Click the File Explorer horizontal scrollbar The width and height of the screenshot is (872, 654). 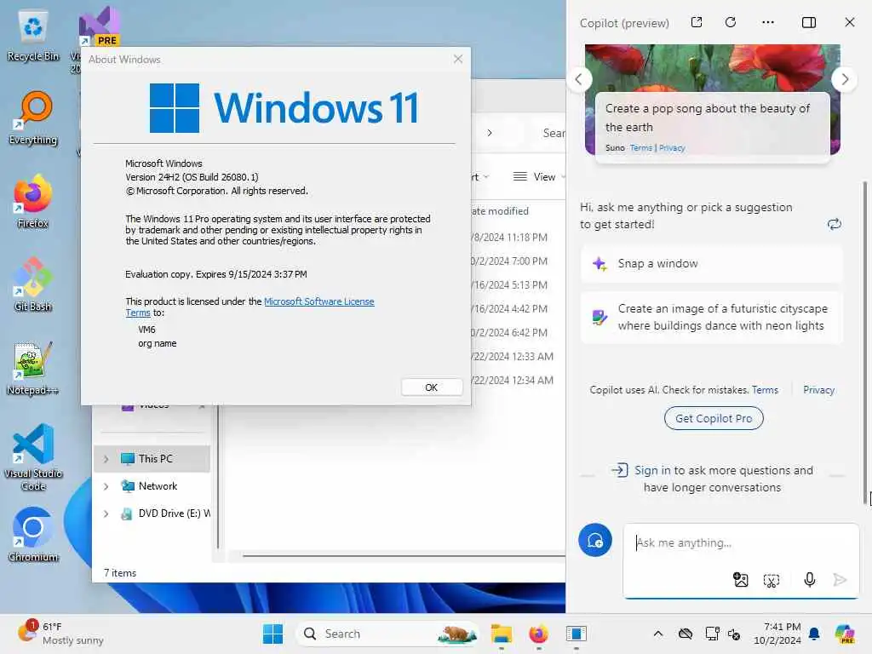[x=403, y=555]
